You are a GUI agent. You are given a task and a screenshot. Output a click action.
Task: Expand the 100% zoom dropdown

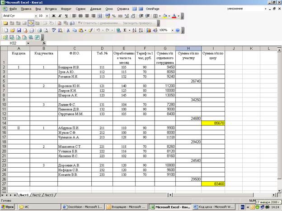coord(171,30)
